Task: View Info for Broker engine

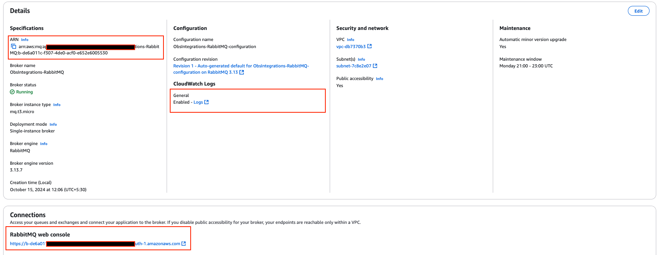Action: tap(44, 144)
